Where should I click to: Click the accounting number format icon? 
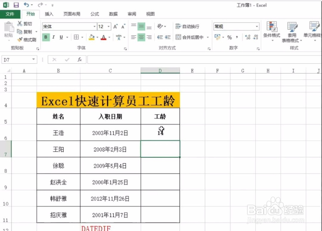tap(217, 37)
